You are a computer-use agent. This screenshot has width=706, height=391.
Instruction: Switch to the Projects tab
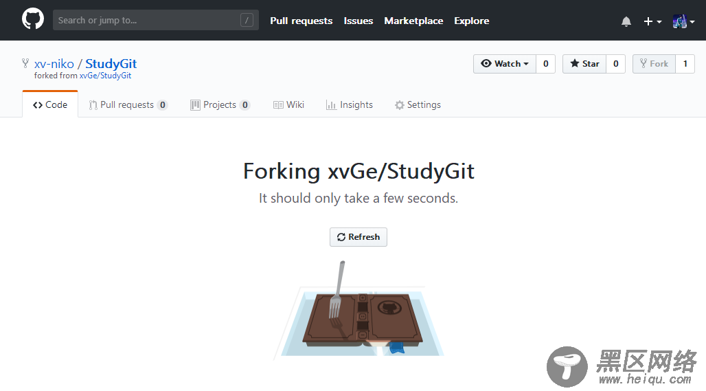click(x=220, y=105)
